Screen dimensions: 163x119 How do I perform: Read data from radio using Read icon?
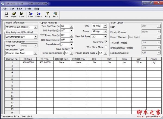(x=31, y=15)
